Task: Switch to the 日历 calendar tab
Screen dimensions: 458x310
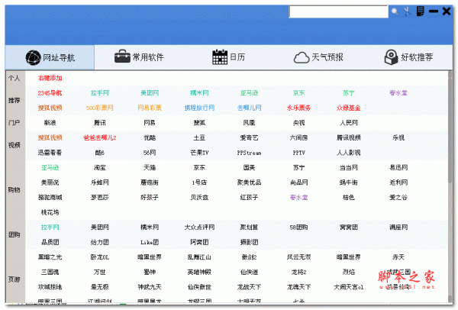Action: [x=229, y=57]
